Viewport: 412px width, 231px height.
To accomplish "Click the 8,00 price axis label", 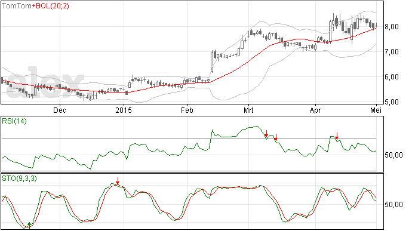I will tap(392, 27).
